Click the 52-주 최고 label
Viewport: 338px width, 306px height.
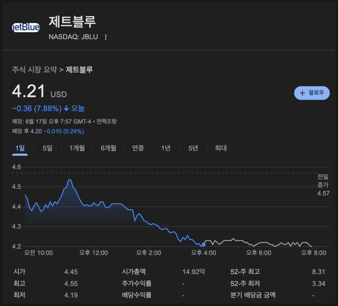(245, 272)
